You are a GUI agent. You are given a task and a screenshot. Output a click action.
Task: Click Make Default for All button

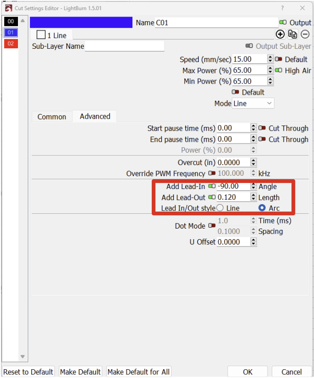click(138, 372)
